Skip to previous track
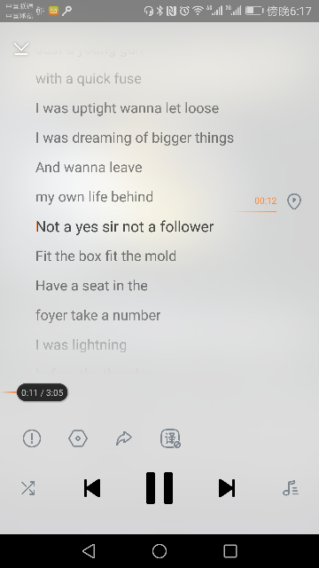Screen dimensions: 319x568 pos(92,488)
